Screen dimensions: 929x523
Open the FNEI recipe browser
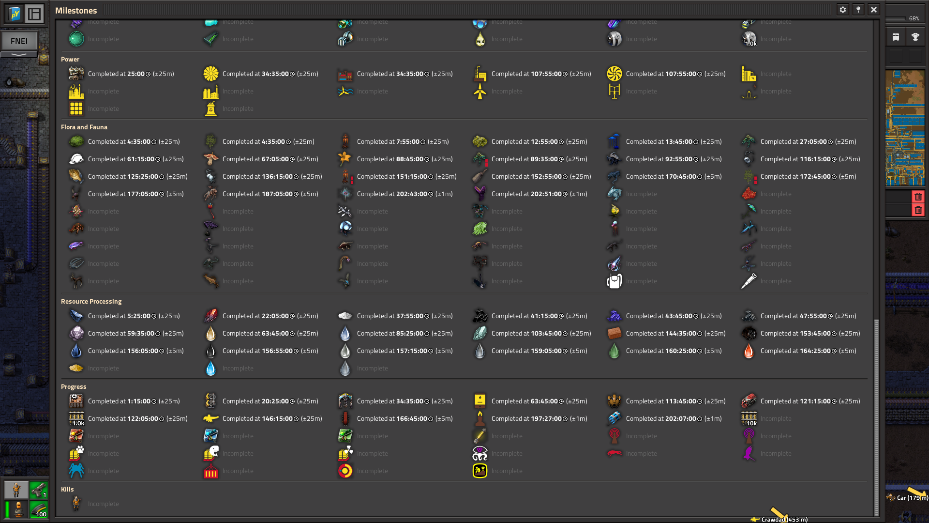pyautogui.click(x=19, y=41)
